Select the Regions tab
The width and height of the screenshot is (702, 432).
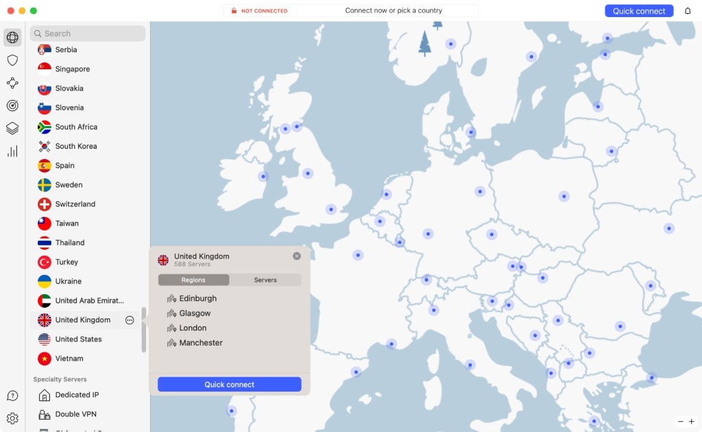(x=193, y=280)
